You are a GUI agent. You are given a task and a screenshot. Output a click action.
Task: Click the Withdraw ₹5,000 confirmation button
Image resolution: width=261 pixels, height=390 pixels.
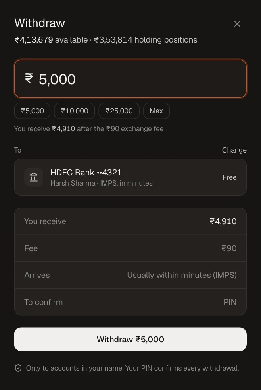point(130,339)
